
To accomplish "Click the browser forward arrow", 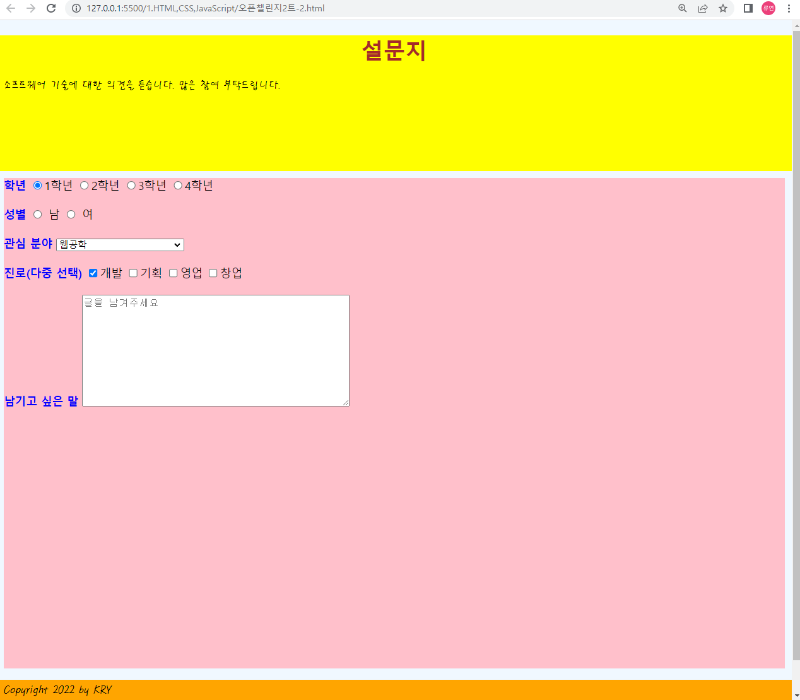I will click(x=31, y=8).
